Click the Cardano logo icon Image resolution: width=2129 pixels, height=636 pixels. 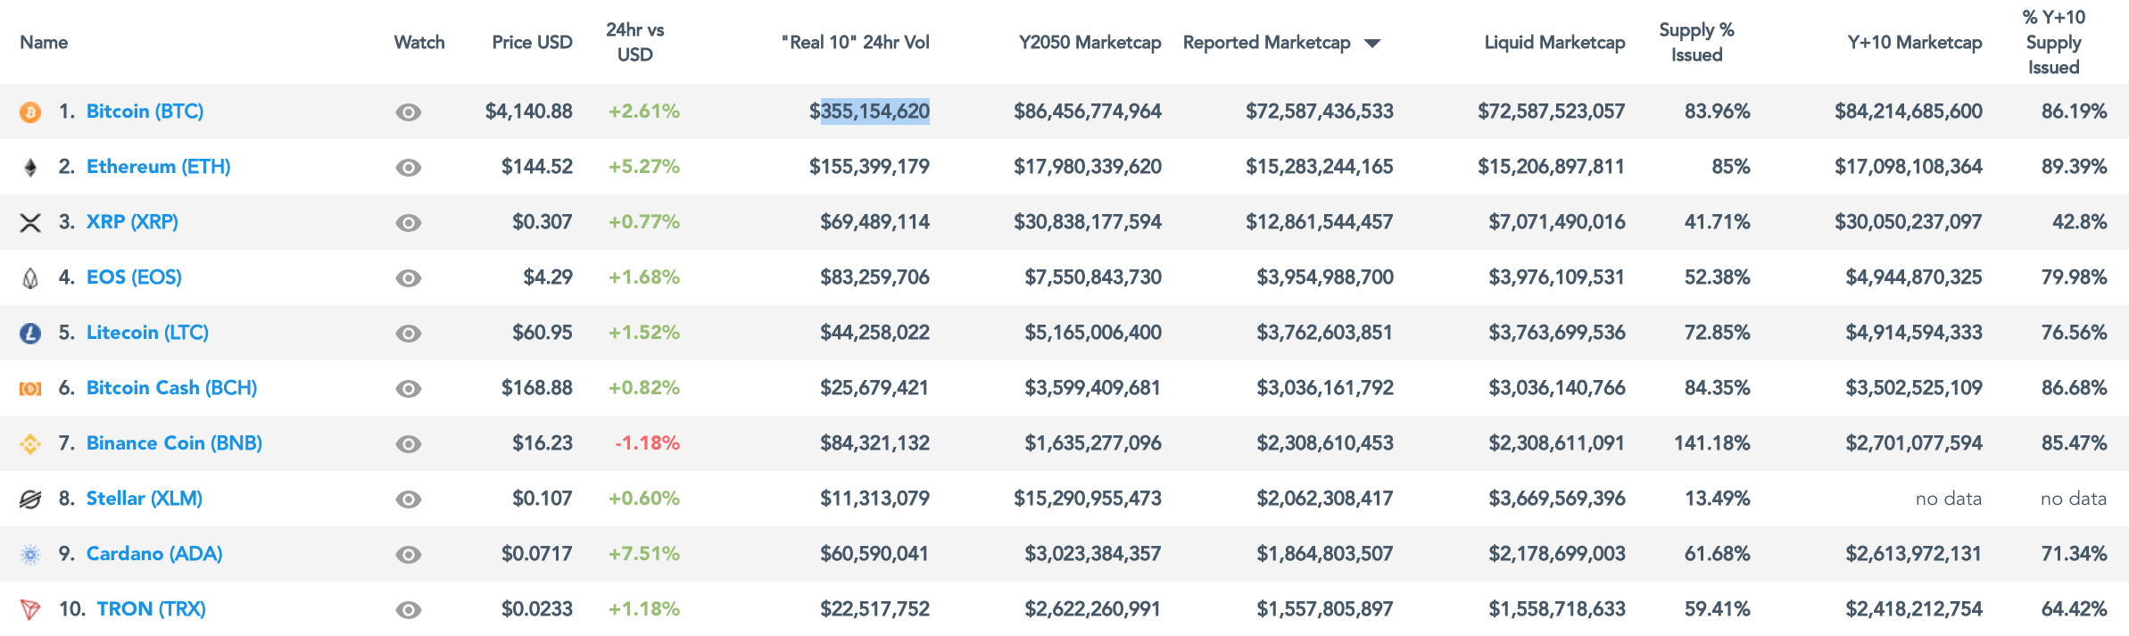pyautogui.click(x=30, y=555)
